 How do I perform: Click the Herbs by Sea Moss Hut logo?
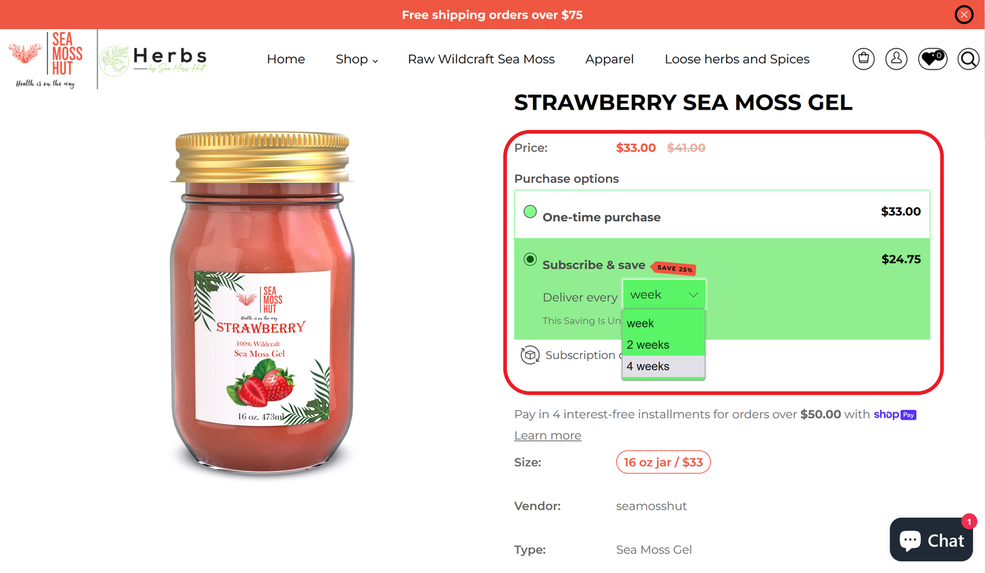tap(152, 58)
